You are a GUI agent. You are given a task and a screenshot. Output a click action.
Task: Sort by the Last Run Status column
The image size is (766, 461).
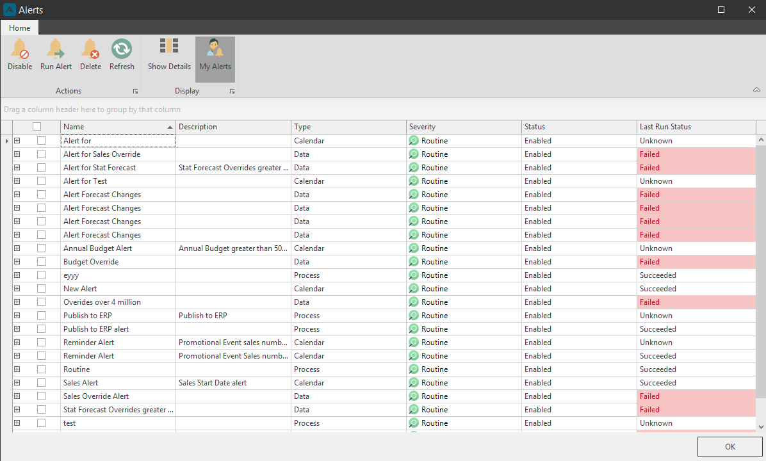pyautogui.click(x=696, y=127)
